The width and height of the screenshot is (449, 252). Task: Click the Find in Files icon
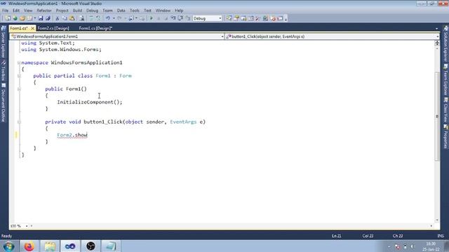[x=82, y=18]
